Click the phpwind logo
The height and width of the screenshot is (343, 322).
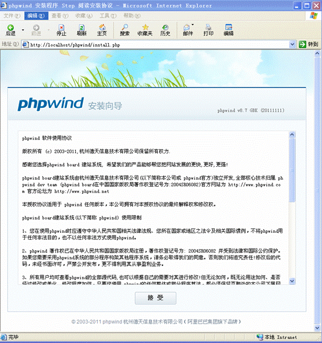[x=51, y=104]
